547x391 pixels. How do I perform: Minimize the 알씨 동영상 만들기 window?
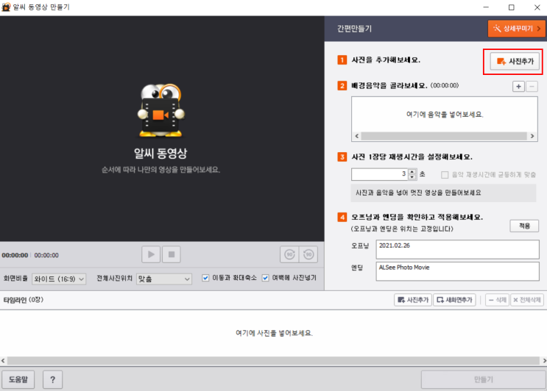(486, 7)
